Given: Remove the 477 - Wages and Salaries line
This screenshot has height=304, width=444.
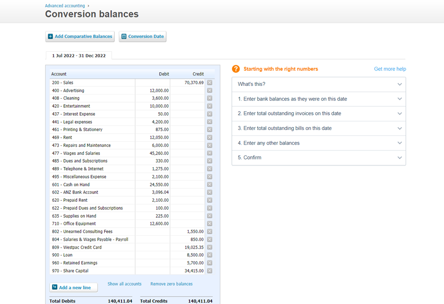Looking at the screenshot, I should point(209,153).
